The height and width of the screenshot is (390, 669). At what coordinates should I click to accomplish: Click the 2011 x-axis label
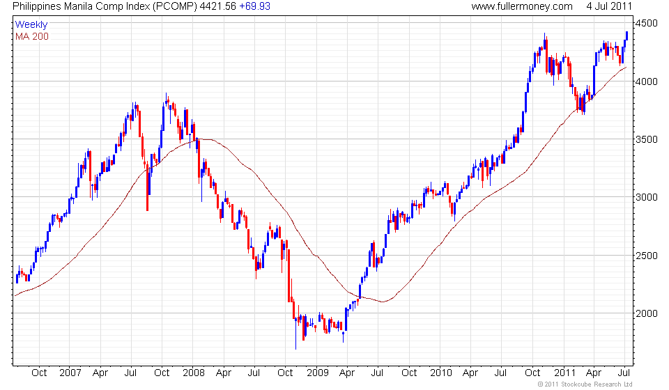click(x=565, y=373)
